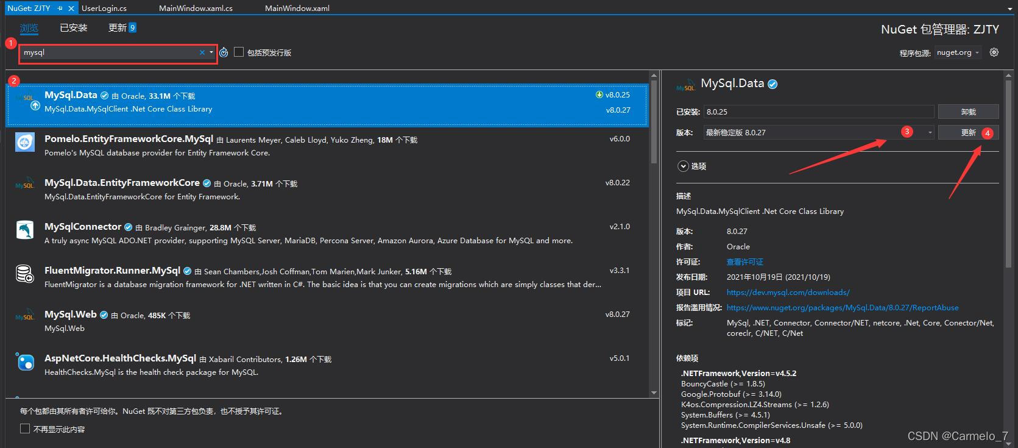
Task: Open the search box dropdown arrow
Action: (x=211, y=52)
